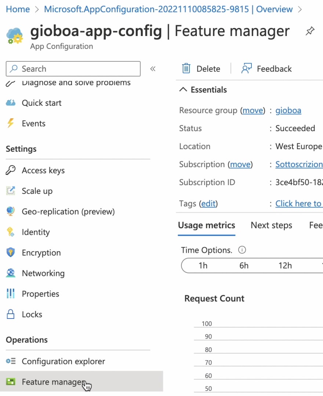Switch to the Usage metrics tab
Image resolution: width=323 pixels, height=396 pixels.
(x=206, y=225)
